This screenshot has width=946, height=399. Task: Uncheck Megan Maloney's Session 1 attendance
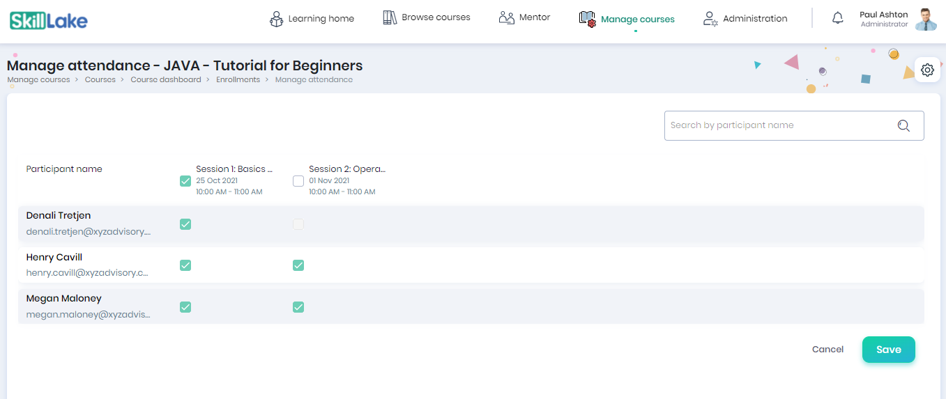pyautogui.click(x=185, y=307)
